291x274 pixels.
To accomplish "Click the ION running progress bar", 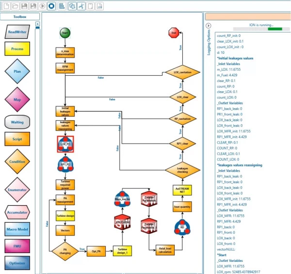I will point(261,29).
